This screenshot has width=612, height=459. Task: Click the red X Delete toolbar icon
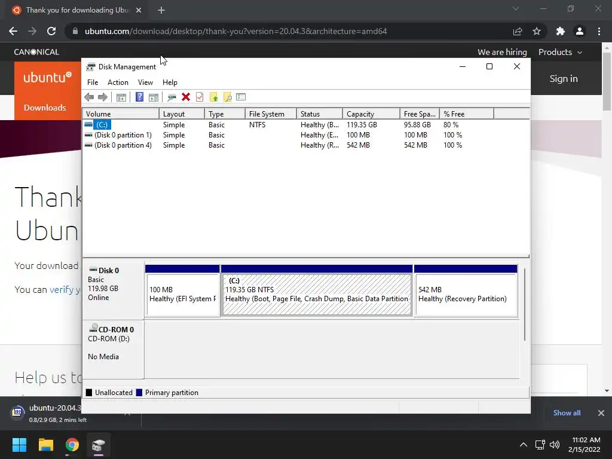pos(186,97)
